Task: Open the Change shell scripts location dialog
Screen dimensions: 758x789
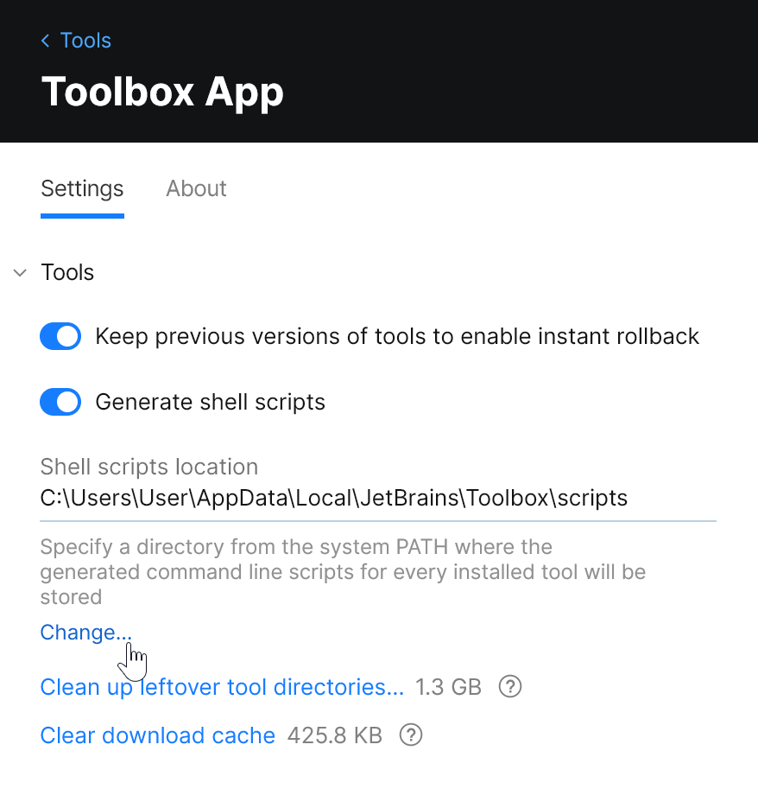Action: click(x=85, y=632)
